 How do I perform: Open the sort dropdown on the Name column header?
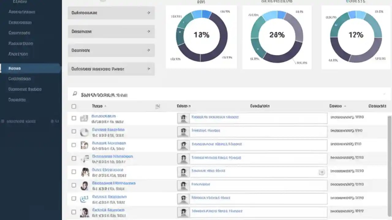click(x=105, y=106)
